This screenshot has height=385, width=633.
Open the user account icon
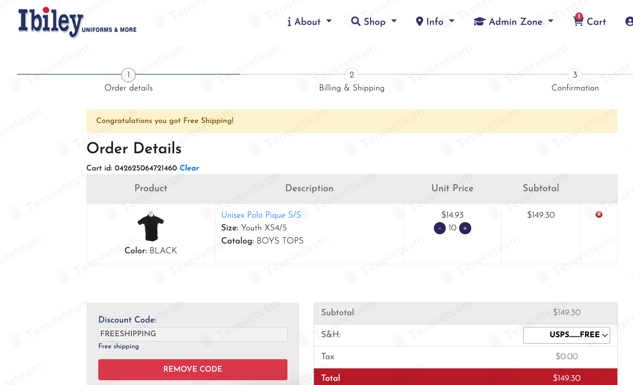tap(630, 22)
